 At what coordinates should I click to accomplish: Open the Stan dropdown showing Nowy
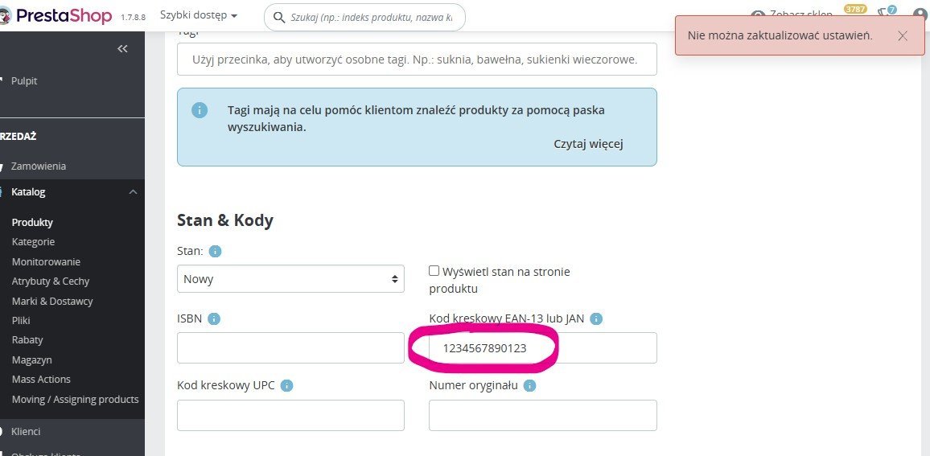(x=290, y=279)
